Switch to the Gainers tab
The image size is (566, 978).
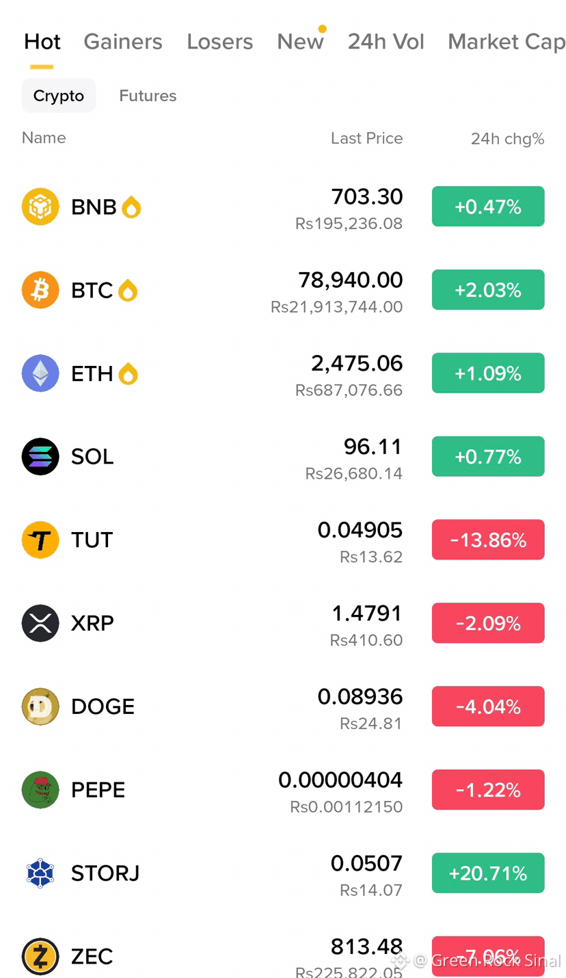(x=123, y=42)
